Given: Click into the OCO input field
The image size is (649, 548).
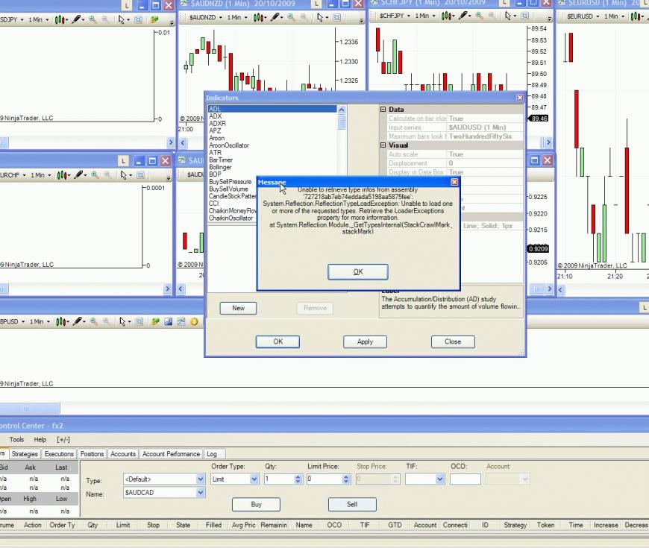Looking at the screenshot, I should coord(465,479).
